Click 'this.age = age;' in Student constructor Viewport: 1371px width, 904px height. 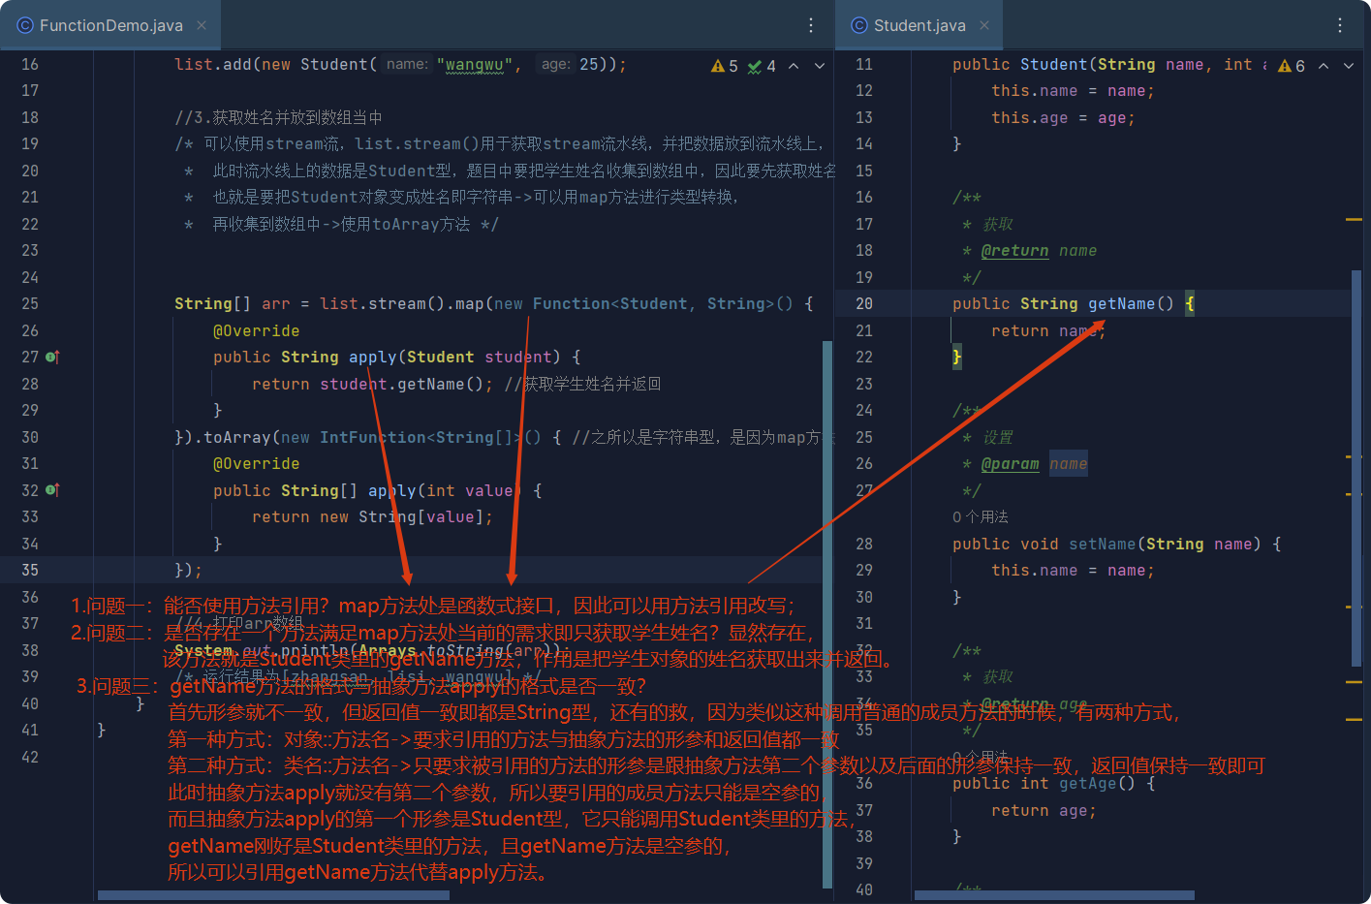(x=1063, y=118)
